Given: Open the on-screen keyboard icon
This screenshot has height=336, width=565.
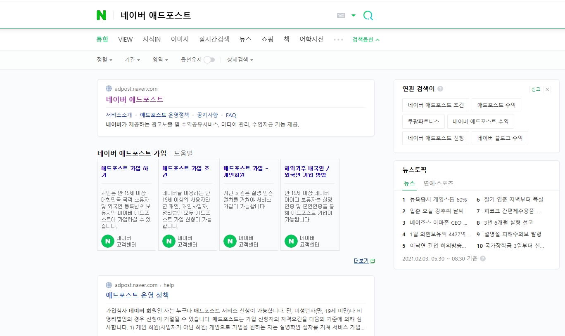Looking at the screenshot, I should click(x=341, y=16).
